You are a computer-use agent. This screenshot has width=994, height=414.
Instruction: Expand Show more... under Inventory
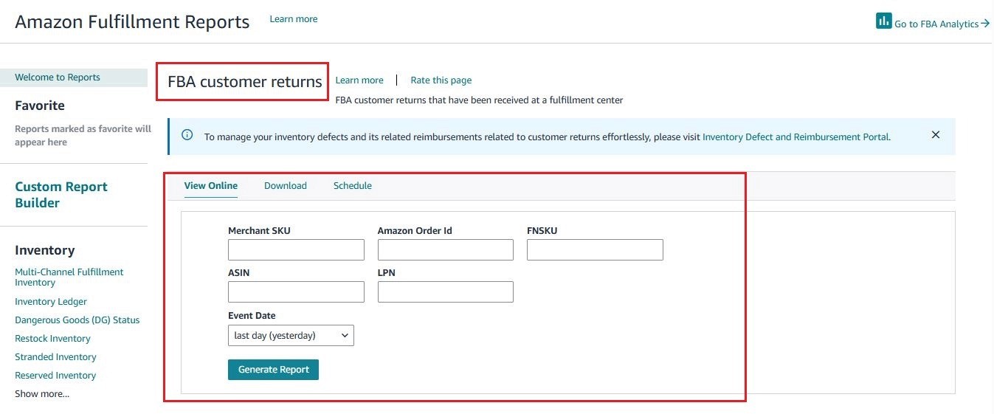click(42, 394)
